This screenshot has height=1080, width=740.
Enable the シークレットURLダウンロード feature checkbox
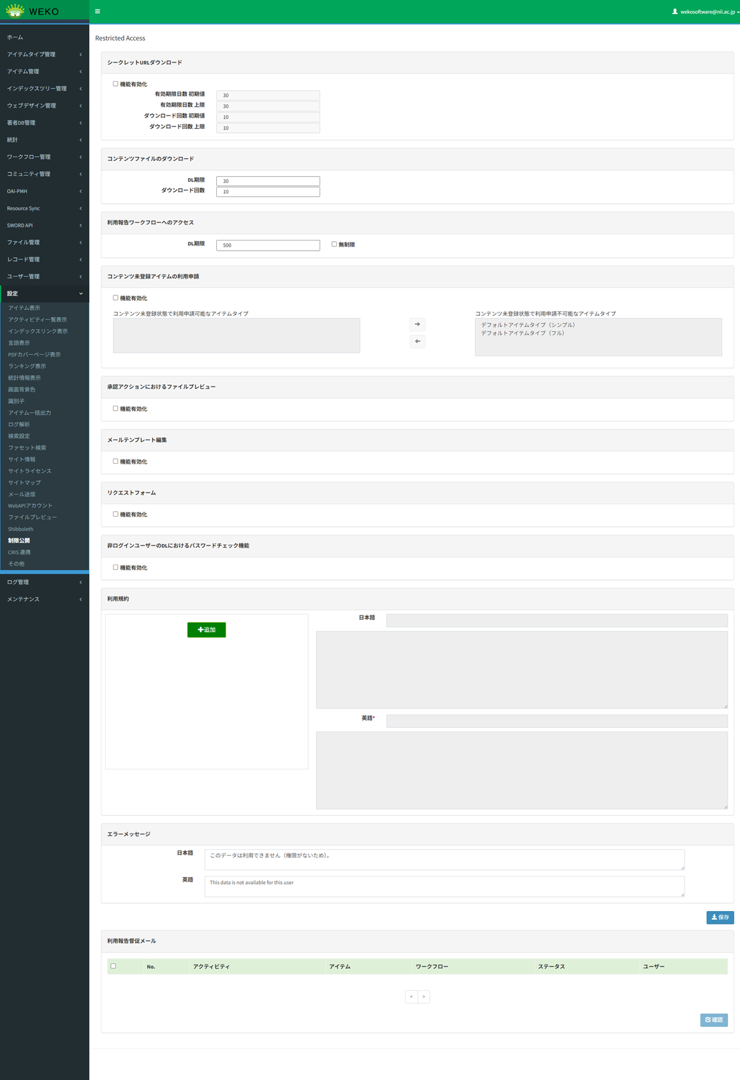[x=115, y=84]
